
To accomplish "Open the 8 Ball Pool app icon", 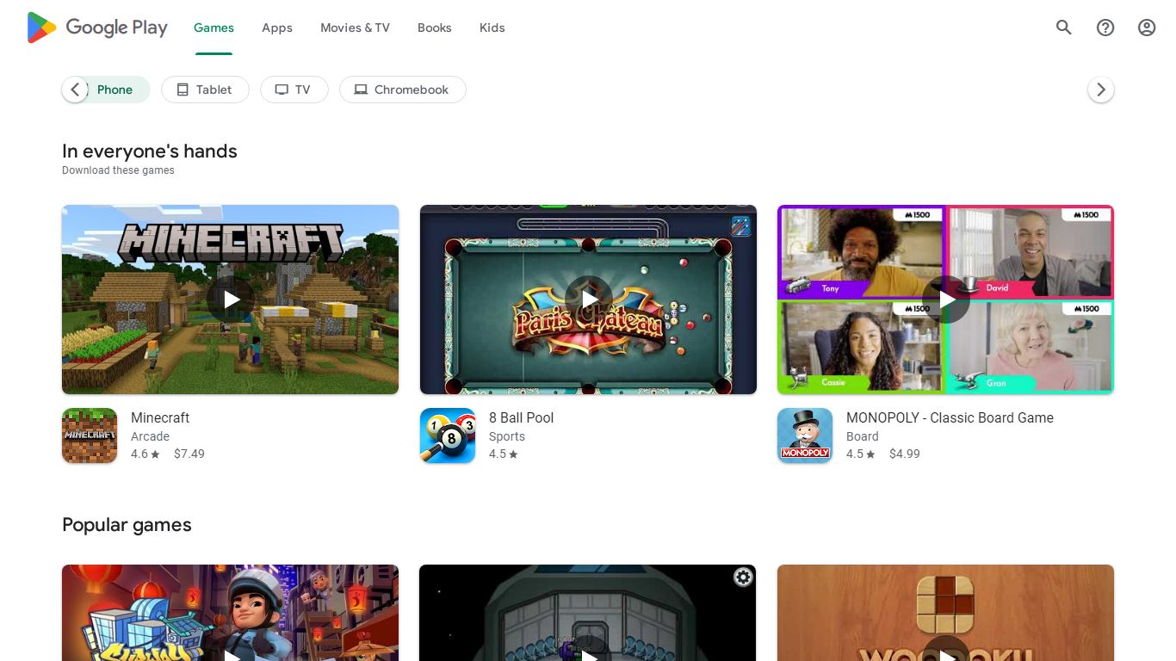I will coord(448,436).
